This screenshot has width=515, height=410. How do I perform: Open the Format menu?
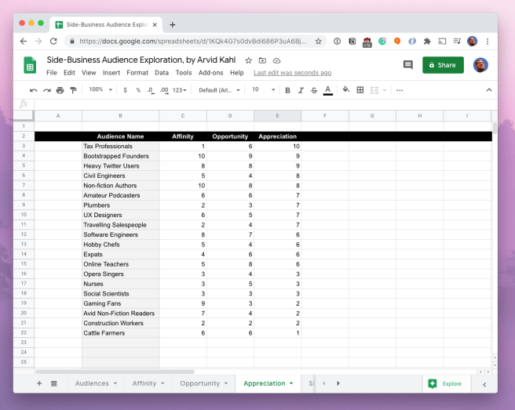137,73
